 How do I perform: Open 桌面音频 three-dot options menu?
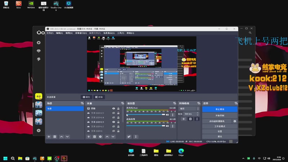[x=172, y=126]
